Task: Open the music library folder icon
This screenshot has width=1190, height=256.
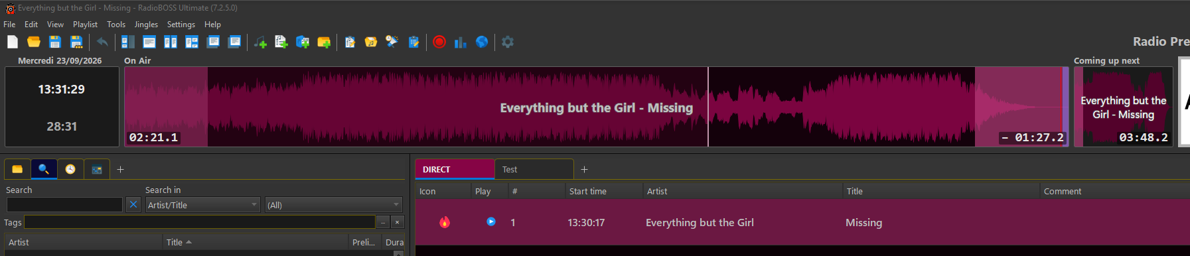Action: [371, 42]
